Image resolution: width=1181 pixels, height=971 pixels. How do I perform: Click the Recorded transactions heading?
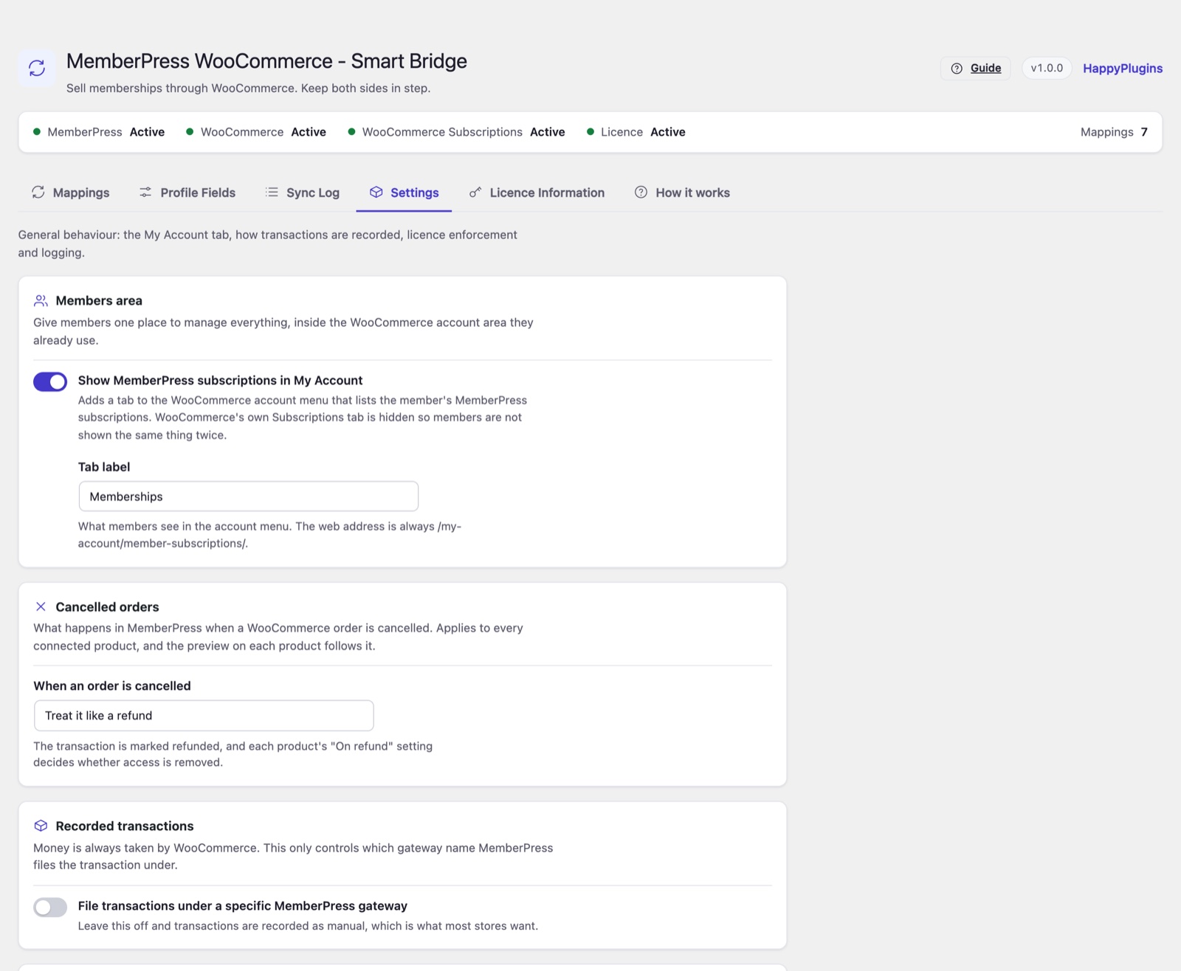pos(125,826)
